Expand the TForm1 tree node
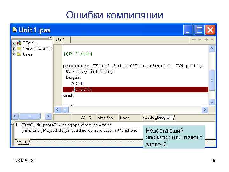 tap(14, 43)
